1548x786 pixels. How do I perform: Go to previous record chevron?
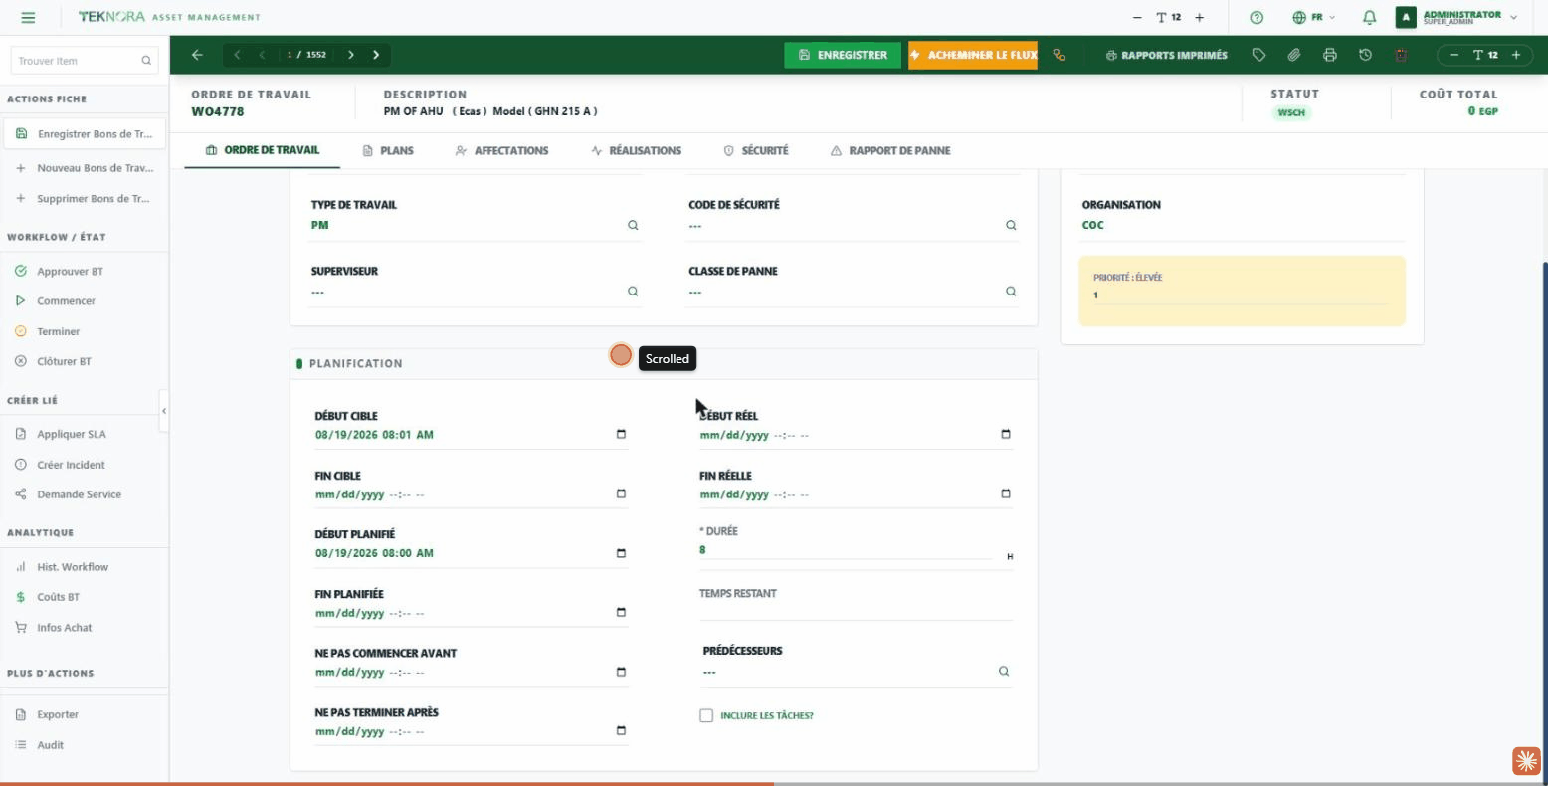[262, 55]
